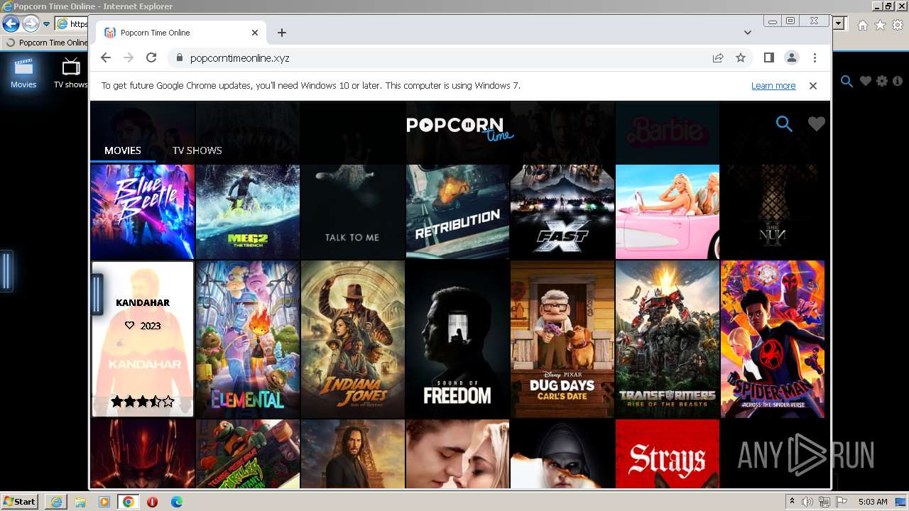This screenshot has width=909, height=511.
Task: Dismiss the Chrome update notice
Action: [x=813, y=86]
